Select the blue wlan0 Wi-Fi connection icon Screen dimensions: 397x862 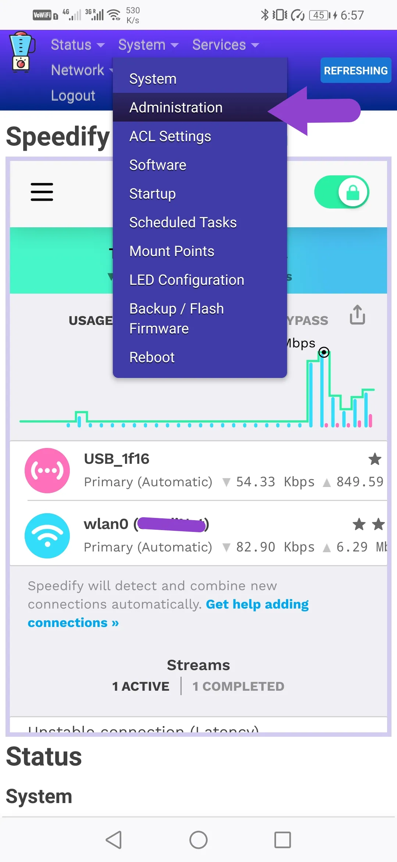click(47, 536)
